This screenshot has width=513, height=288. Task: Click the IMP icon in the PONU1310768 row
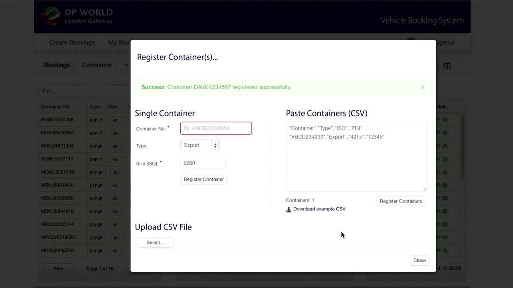96,120
